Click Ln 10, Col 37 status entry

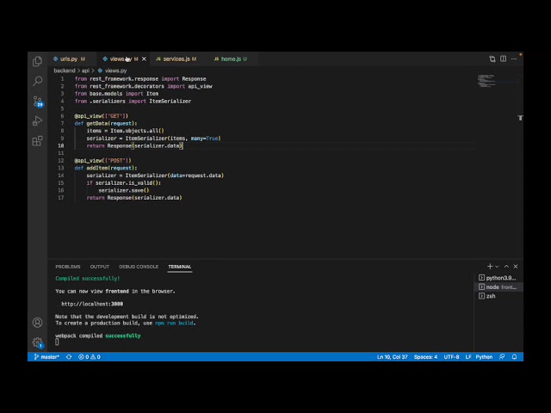tap(393, 357)
